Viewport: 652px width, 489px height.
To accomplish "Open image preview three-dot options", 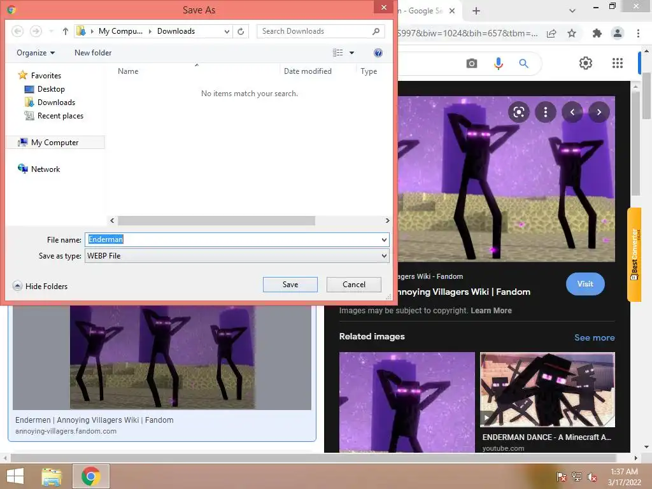I will point(546,112).
